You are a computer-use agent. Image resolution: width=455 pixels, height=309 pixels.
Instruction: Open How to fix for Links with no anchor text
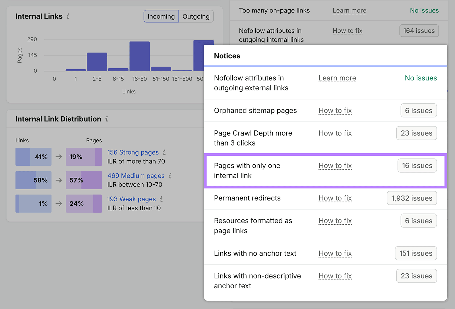(335, 253)
